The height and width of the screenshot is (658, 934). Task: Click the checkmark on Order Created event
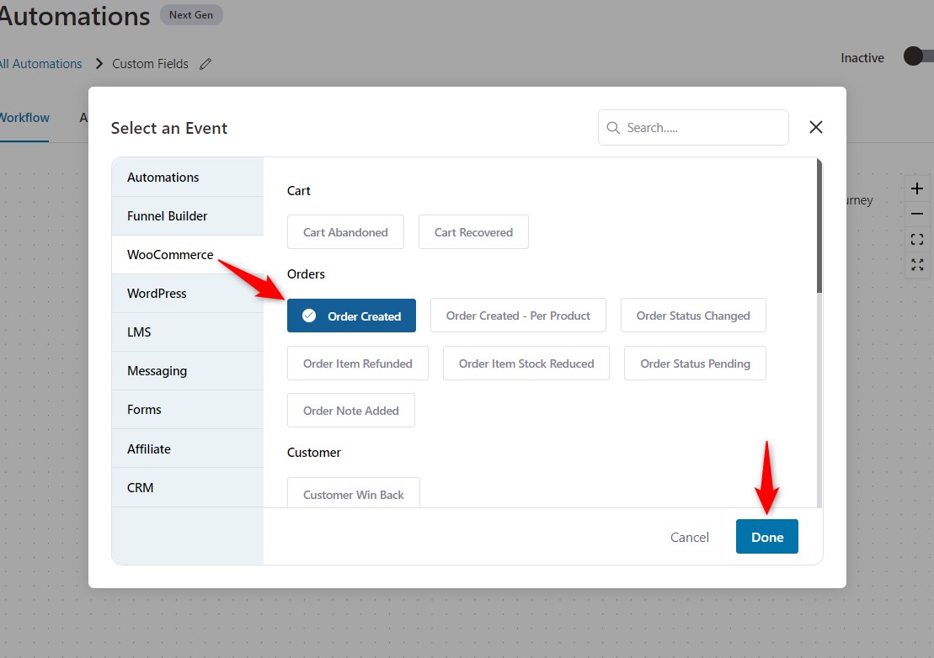click(311, 316)
